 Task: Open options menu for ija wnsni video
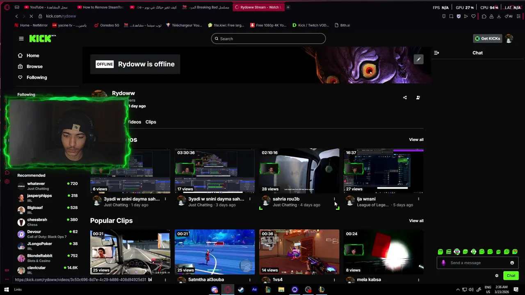tap(419, 199)
